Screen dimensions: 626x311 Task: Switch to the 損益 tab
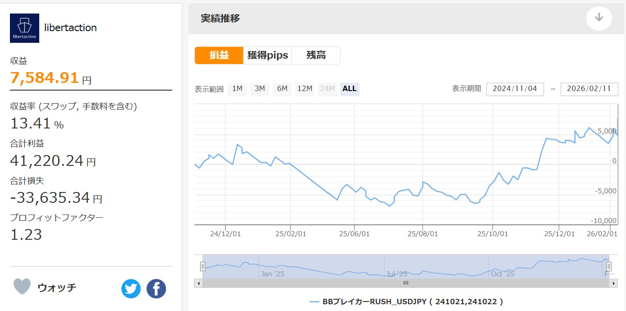(219, 55)
